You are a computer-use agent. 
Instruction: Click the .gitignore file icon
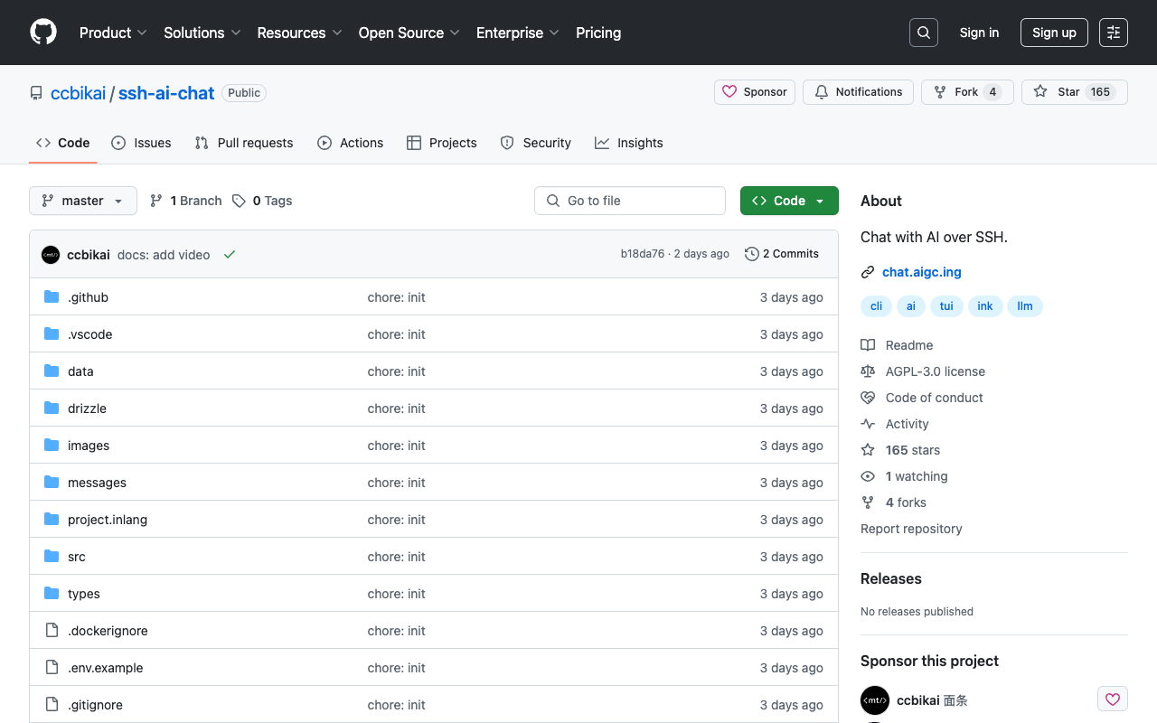point(52,705)
